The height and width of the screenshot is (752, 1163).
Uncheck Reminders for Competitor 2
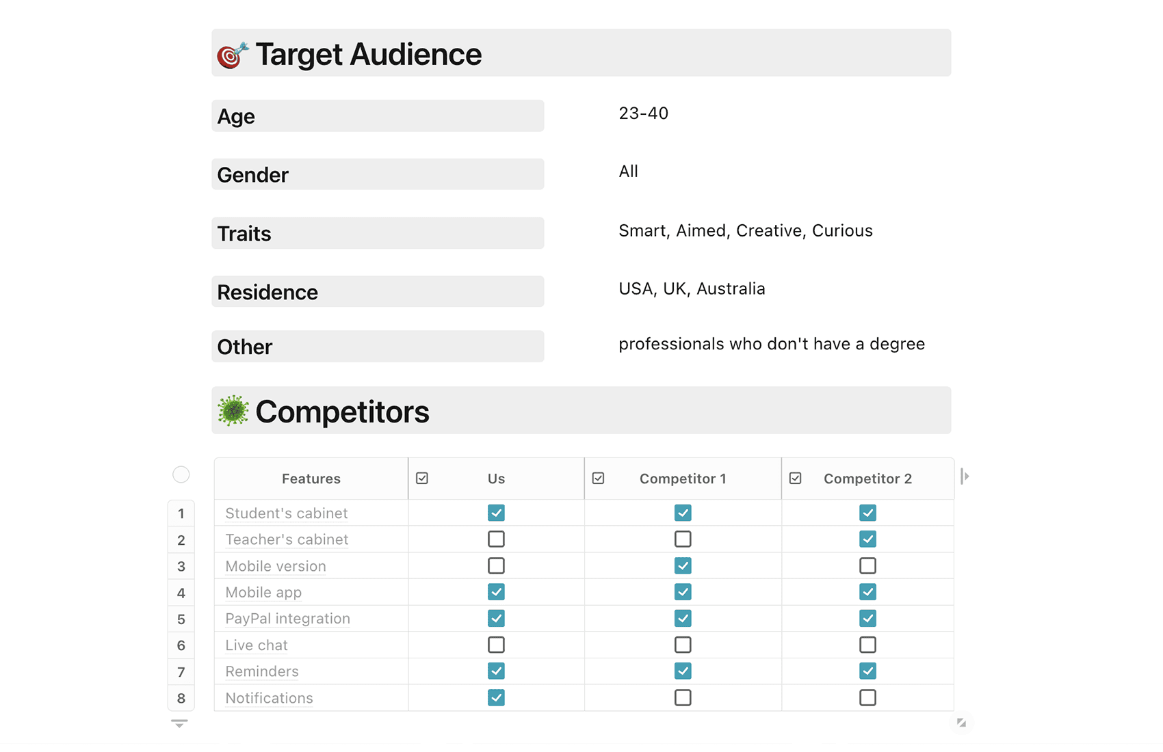pyautogui.click(x=867, y=671)
